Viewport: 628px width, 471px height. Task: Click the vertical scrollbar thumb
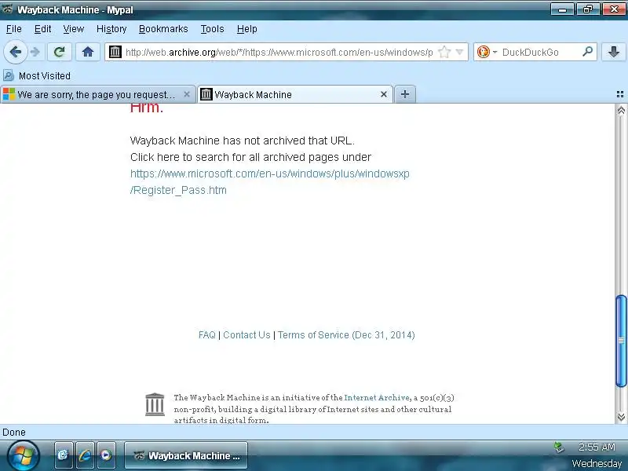tap(621, 341)
